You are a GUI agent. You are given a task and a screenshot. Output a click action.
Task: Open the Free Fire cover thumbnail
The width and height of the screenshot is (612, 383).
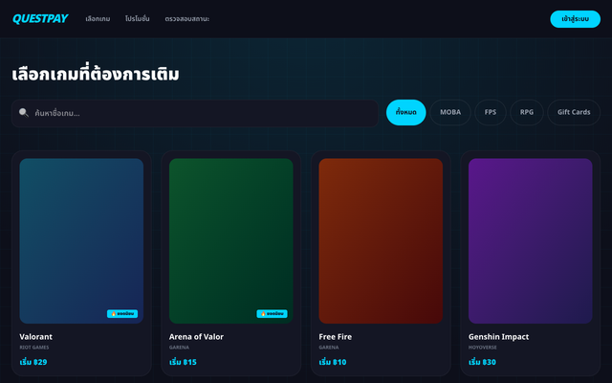pyautogui.click(x=381, y=240)
